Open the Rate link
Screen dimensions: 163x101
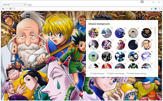[27, 16]
